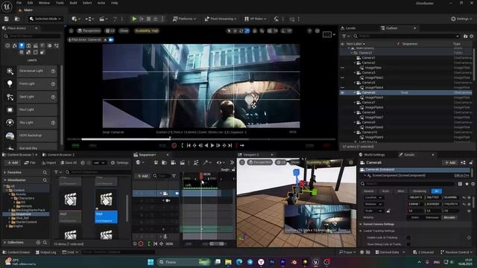Screen dimensions: 477x268
Task: Click the Outliner settings gear icon
Action: coord(472,36)
